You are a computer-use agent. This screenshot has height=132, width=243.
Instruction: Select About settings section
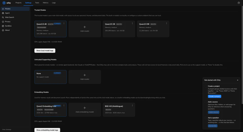[15, 30]
